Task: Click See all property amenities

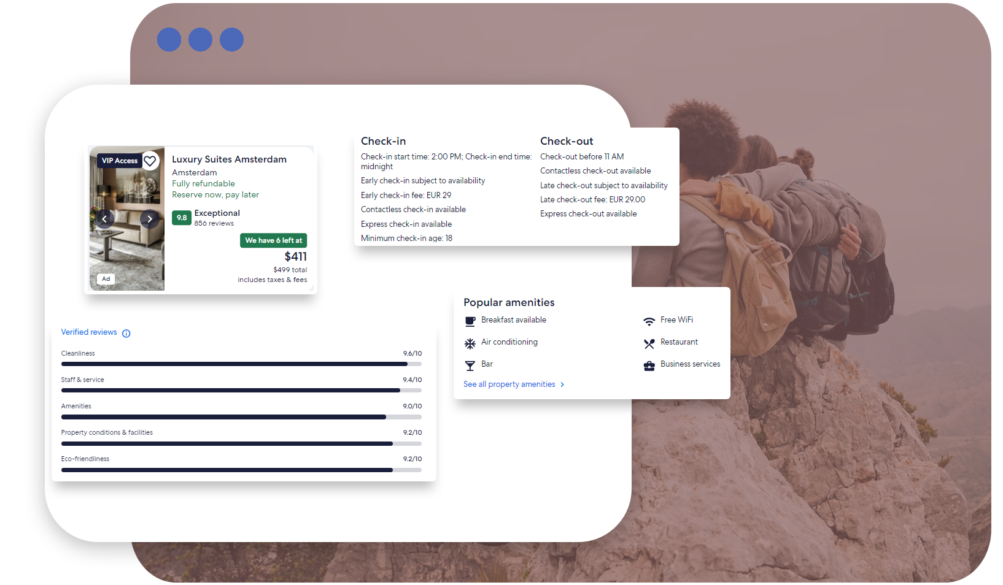Action: [509, 384]
